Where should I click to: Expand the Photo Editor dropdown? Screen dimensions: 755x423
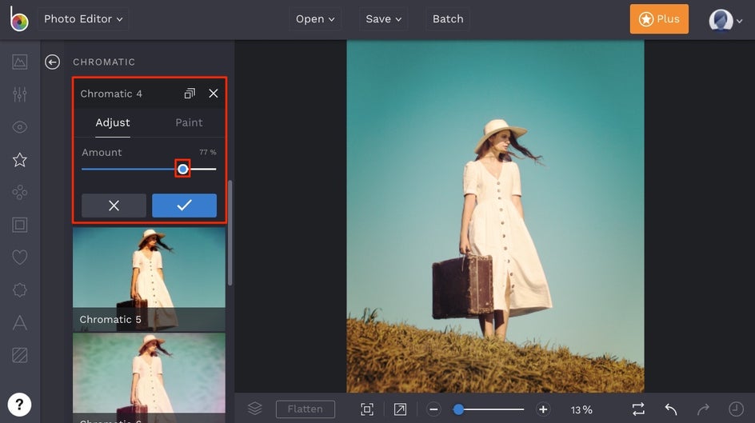(83, 19)
